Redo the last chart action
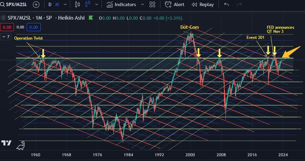 point(239,4)
